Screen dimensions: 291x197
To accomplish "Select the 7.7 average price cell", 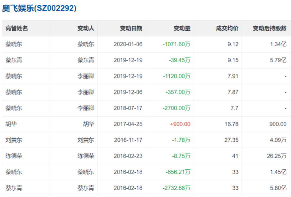I will pos(235,108).
